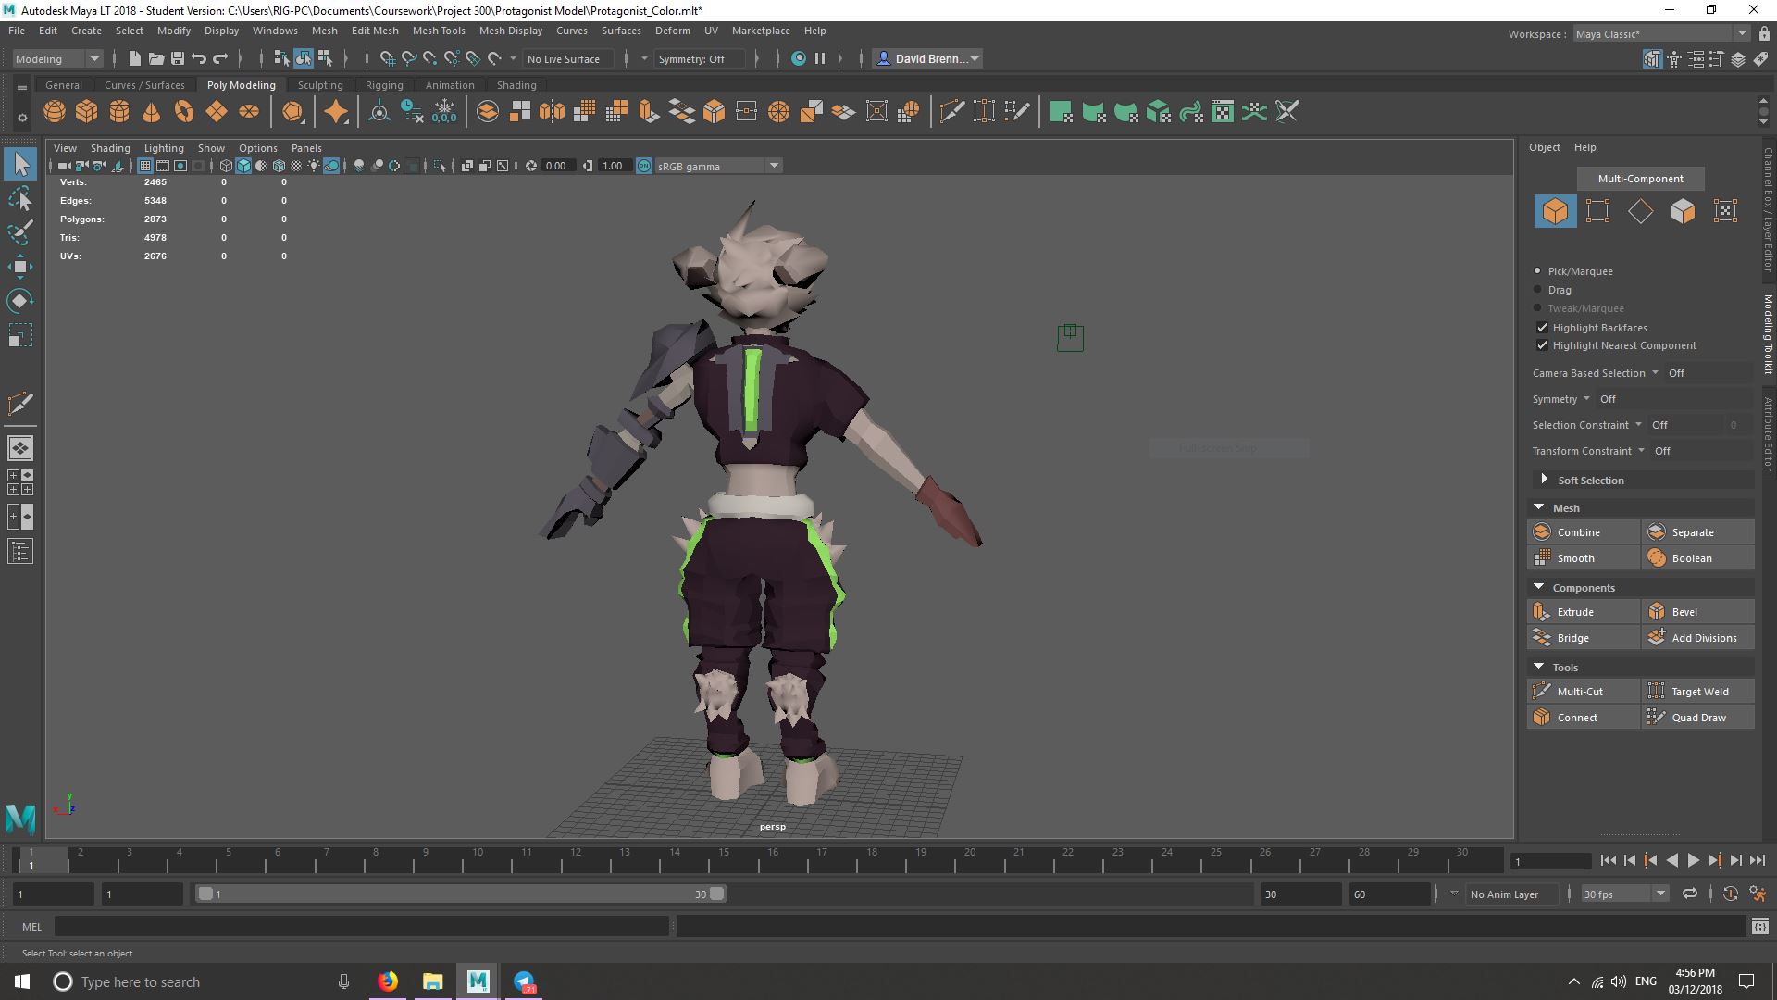This screenshot has width=1777, height=1000.
Task: Click the Quad Draw button
Action: [1698, 718]
